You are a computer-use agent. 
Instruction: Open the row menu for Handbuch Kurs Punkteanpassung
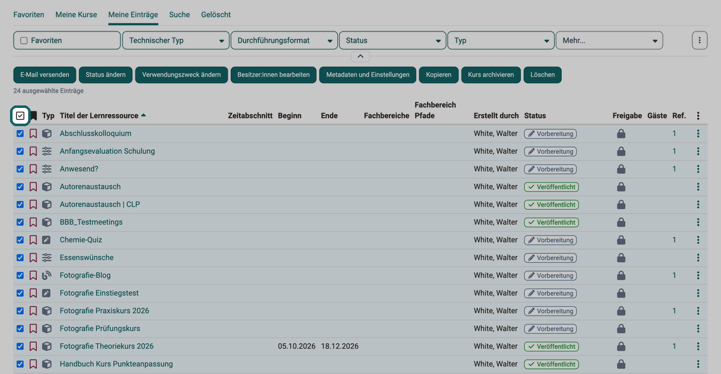(698, 364)
